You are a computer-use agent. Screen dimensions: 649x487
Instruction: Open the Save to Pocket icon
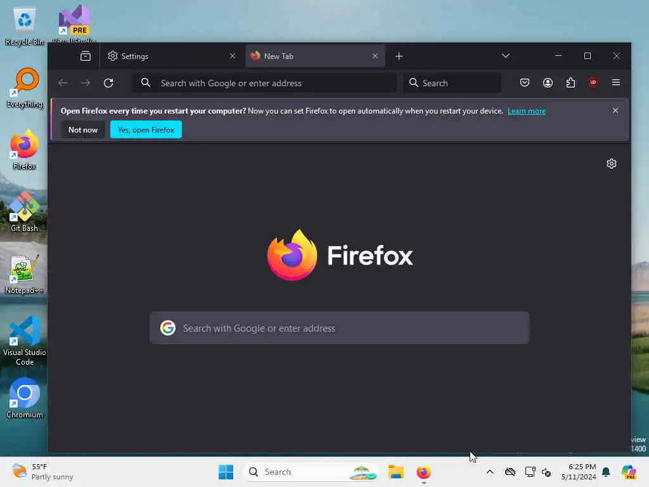[525, 83]
